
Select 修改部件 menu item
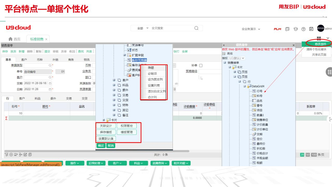(316, 44)
